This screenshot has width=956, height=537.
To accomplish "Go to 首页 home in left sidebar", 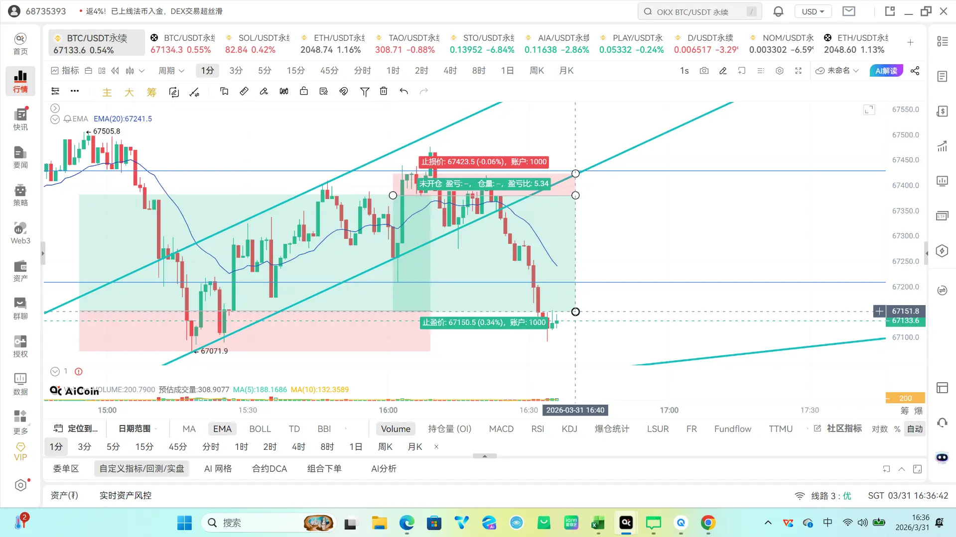I will tap(20, 44).
